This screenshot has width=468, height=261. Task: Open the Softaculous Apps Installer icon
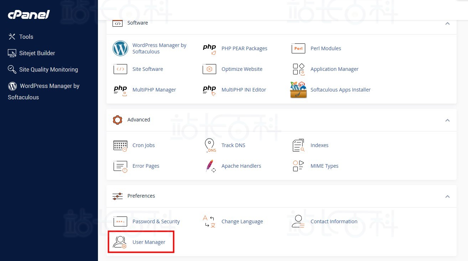(298, 90)
